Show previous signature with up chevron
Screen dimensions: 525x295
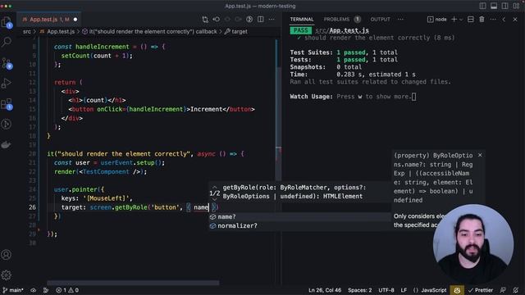click(215, 188)
